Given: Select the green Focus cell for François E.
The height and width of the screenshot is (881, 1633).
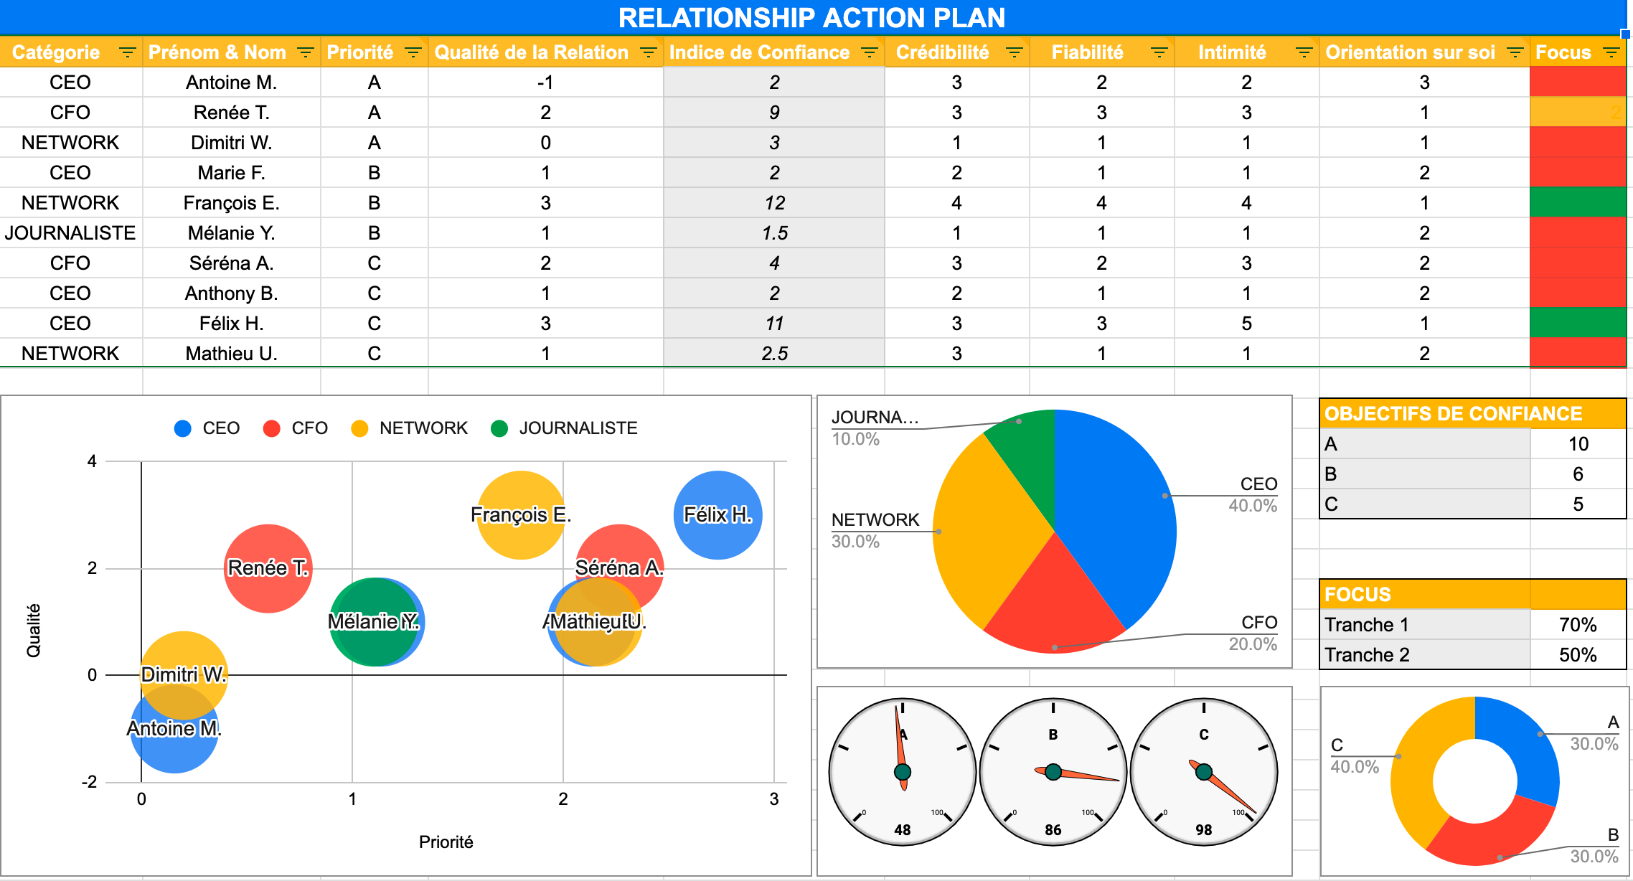Looking at the screenshot, I should pyautogui.click(x=1577, y=202).
